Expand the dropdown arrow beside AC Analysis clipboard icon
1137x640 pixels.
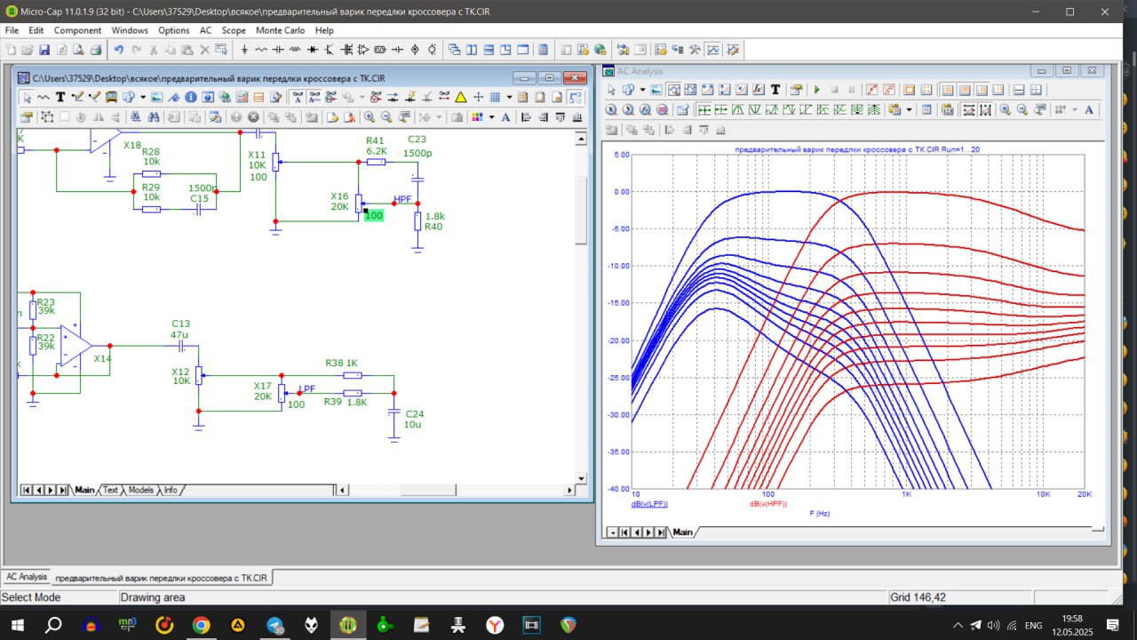(909, 109)
